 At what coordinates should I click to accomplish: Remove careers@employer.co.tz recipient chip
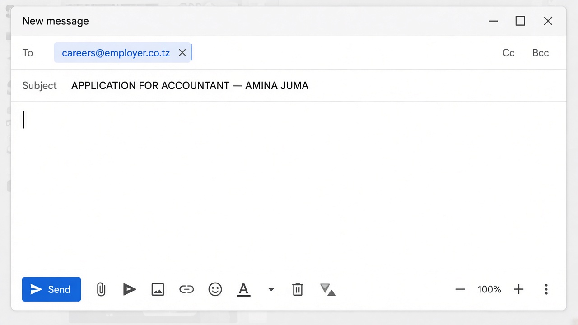[x=182, y=53]
